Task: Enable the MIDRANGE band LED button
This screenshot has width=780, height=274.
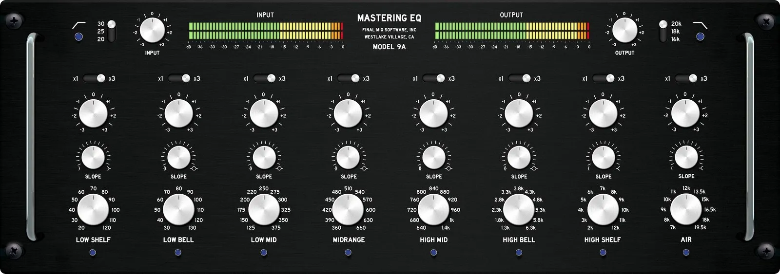Action: coord(348,252)
